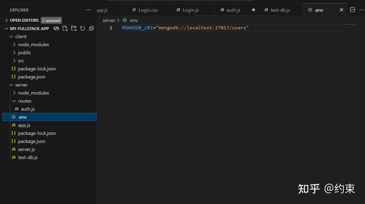Screen dimensions: 365x204
Task: Switch to the test-db.js tab
Action: click(x=280, y=10)
